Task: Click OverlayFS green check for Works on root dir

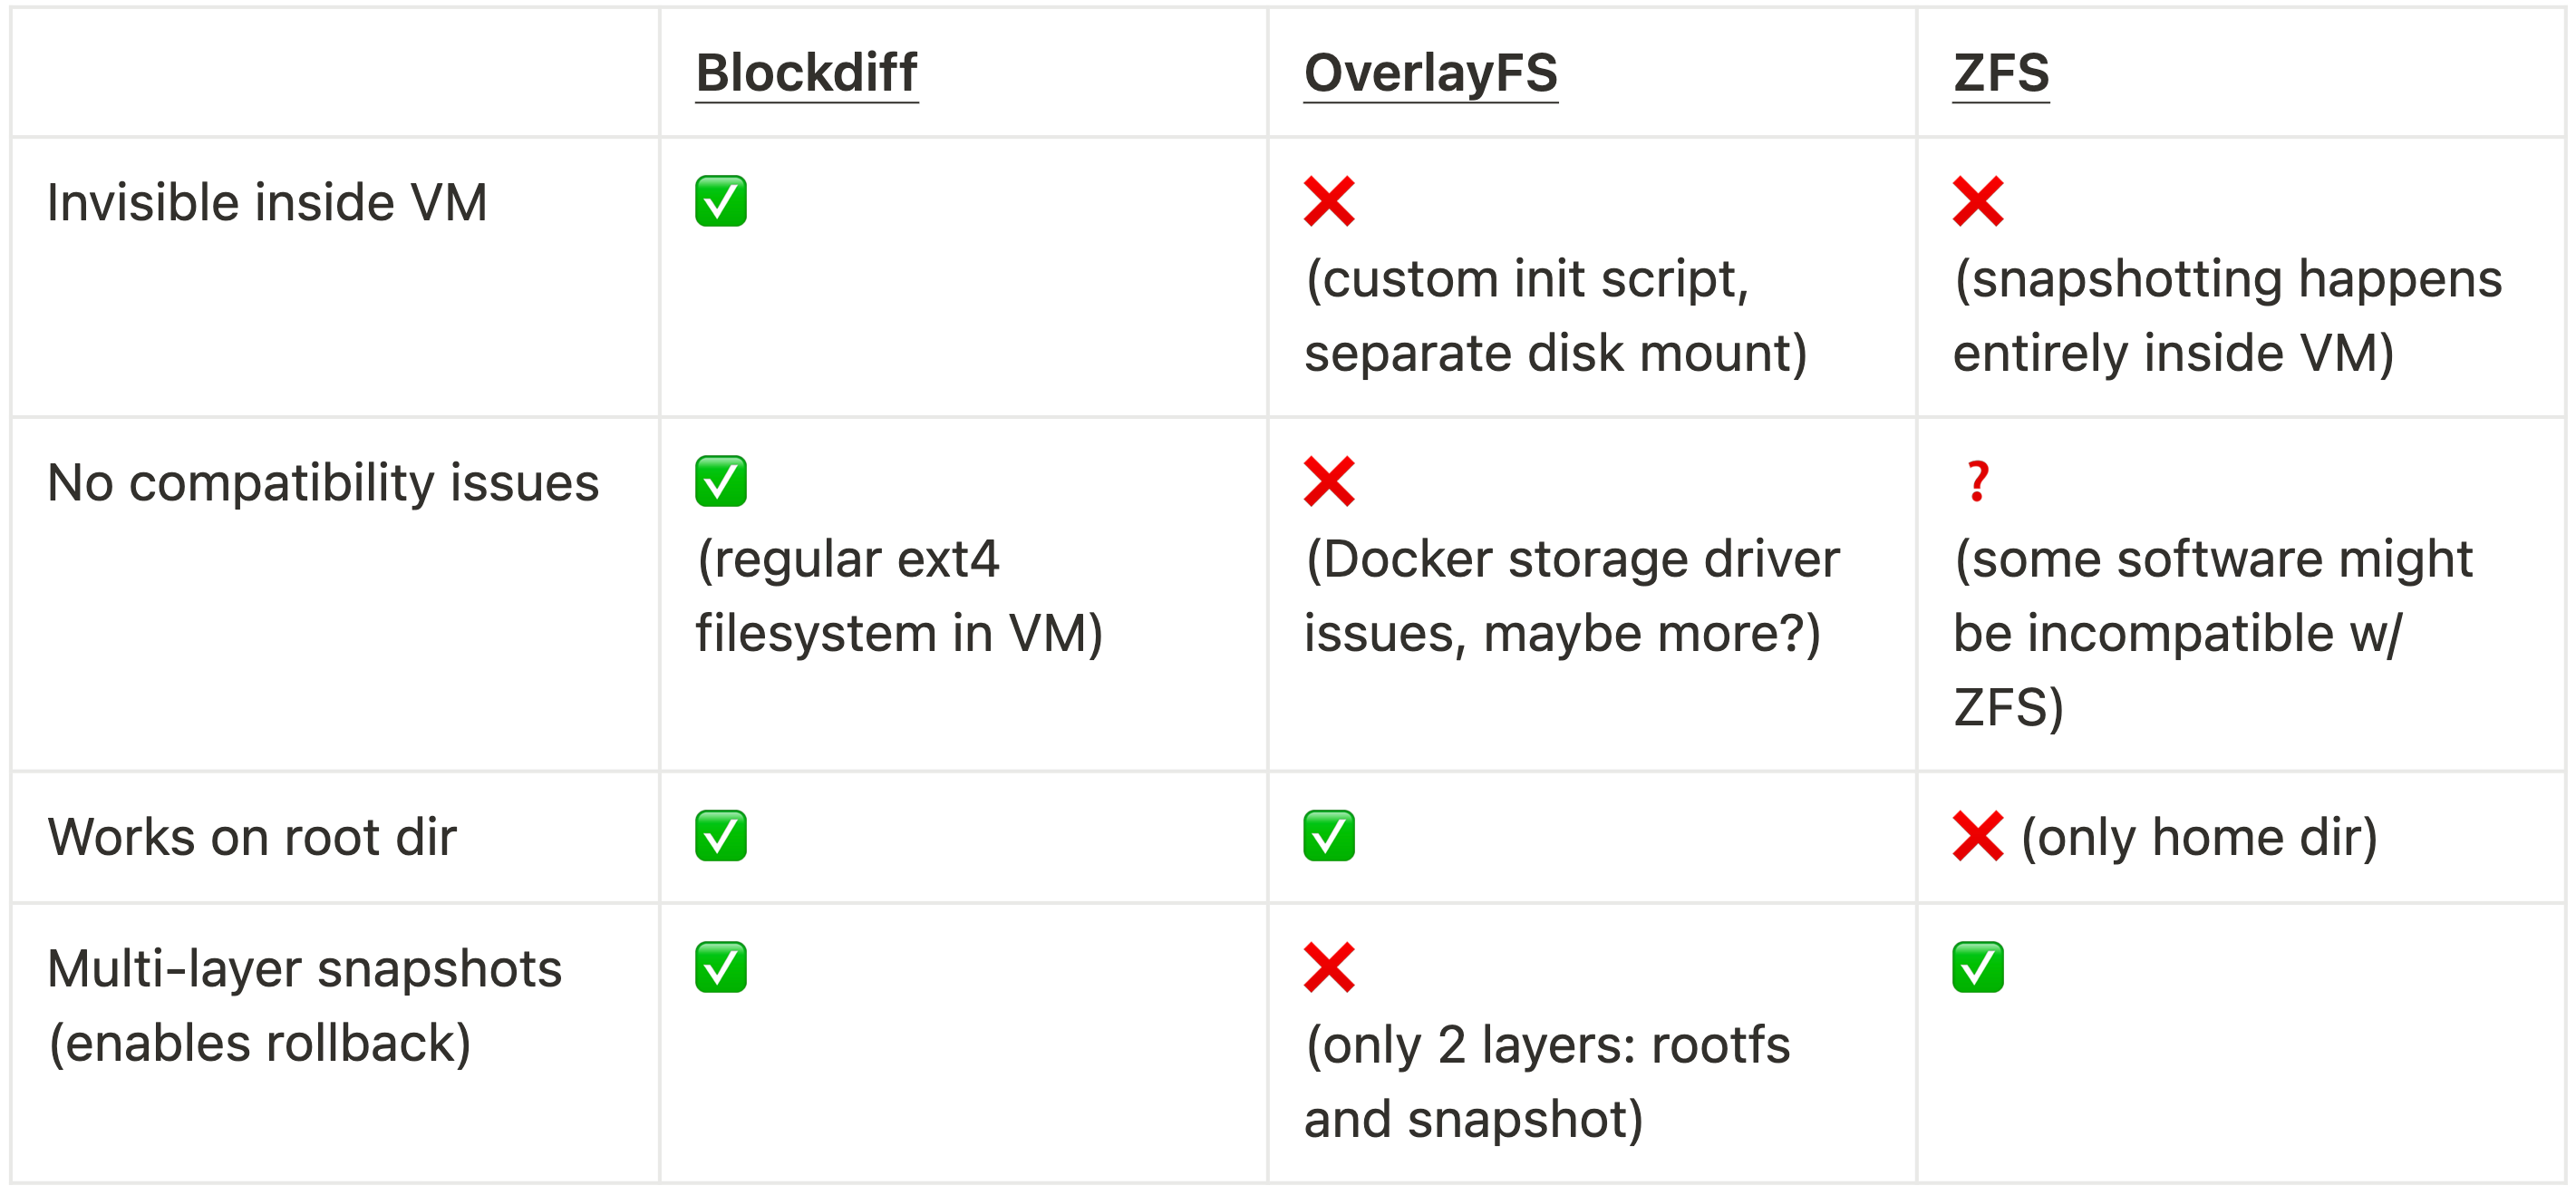Action: [x=1329, y=836]
